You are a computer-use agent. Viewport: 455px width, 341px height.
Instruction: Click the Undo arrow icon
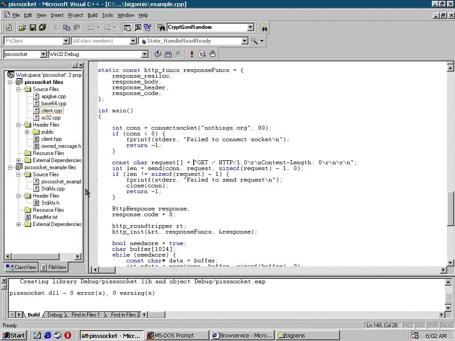(91, 28)
